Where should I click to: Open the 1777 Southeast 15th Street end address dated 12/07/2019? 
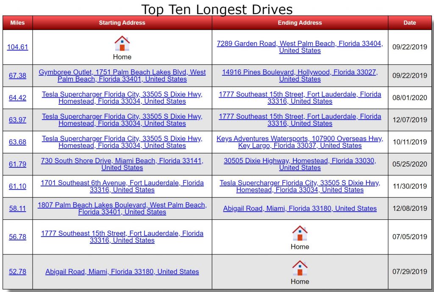(x=300, y=120)
